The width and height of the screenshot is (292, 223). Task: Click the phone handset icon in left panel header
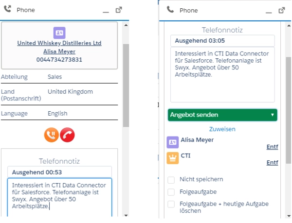pos(7,9)
